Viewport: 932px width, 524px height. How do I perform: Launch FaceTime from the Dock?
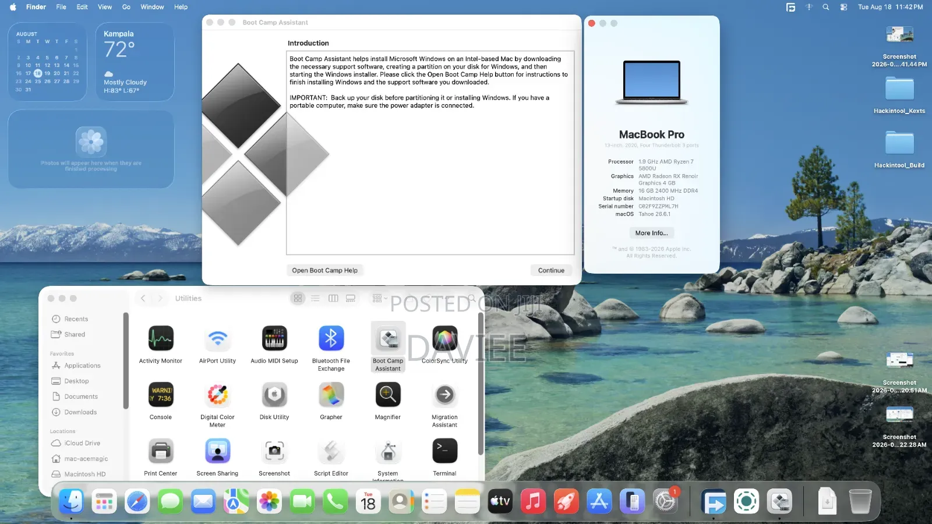pyautogui.click(x=302, y=501)
